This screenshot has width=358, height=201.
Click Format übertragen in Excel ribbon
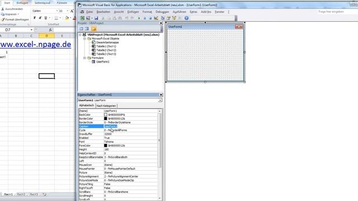pyautogui.click(x=15, y=20)
